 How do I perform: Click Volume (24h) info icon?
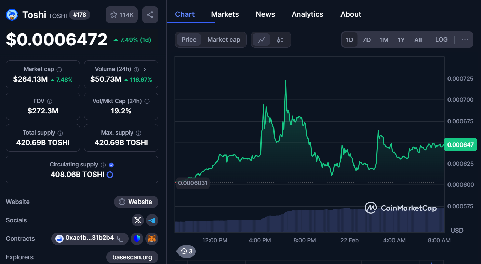click(136, 69)
